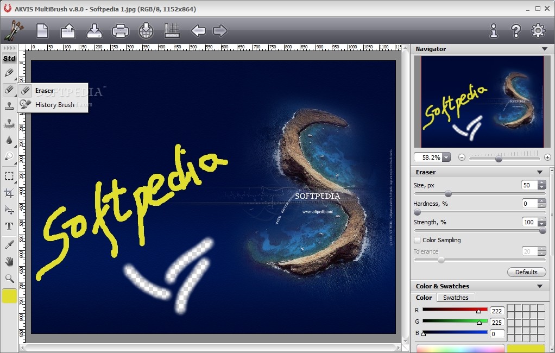Click the publish globe icon
555x353 pixels.
pyautogui.click(x=146, y=30)
